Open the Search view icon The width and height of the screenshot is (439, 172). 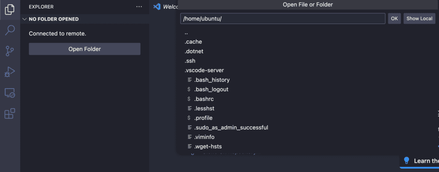pos(10,30)
